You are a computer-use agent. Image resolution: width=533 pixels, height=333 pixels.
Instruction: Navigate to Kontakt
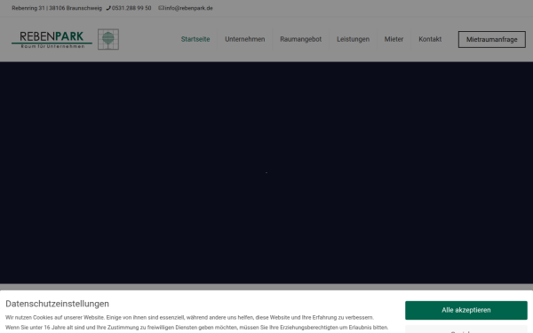430,39
